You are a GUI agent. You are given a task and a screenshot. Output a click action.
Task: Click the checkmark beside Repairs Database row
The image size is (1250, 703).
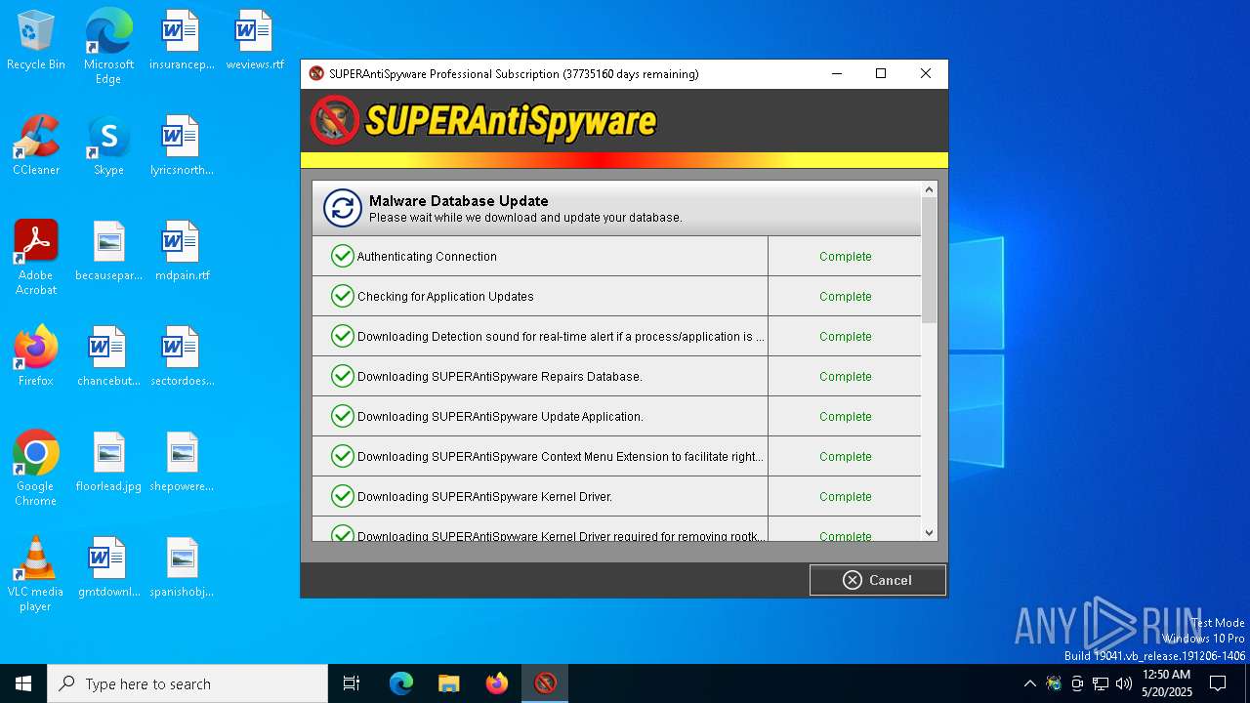point(342,376)
